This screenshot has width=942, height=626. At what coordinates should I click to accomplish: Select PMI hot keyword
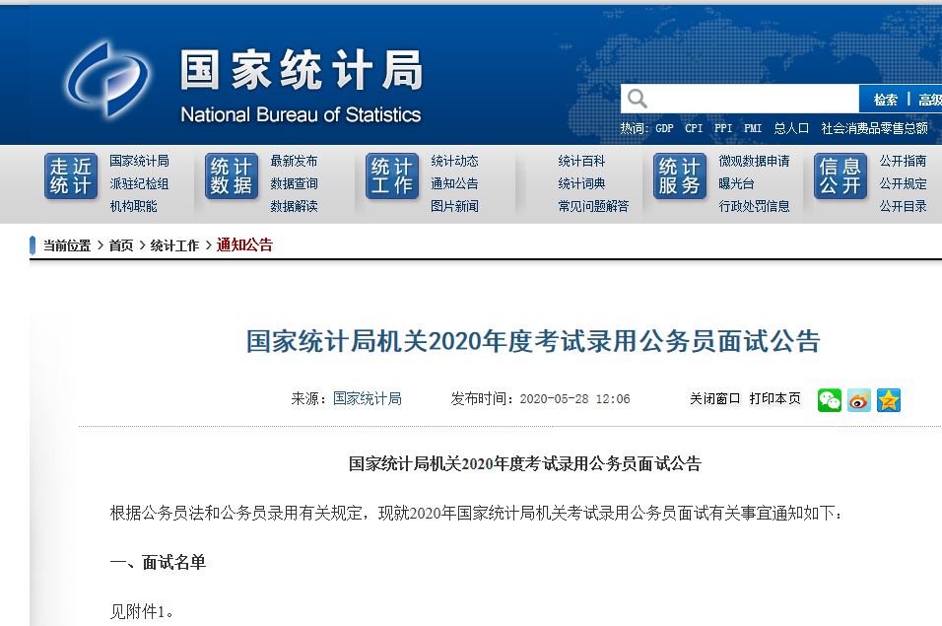point(753,128)
